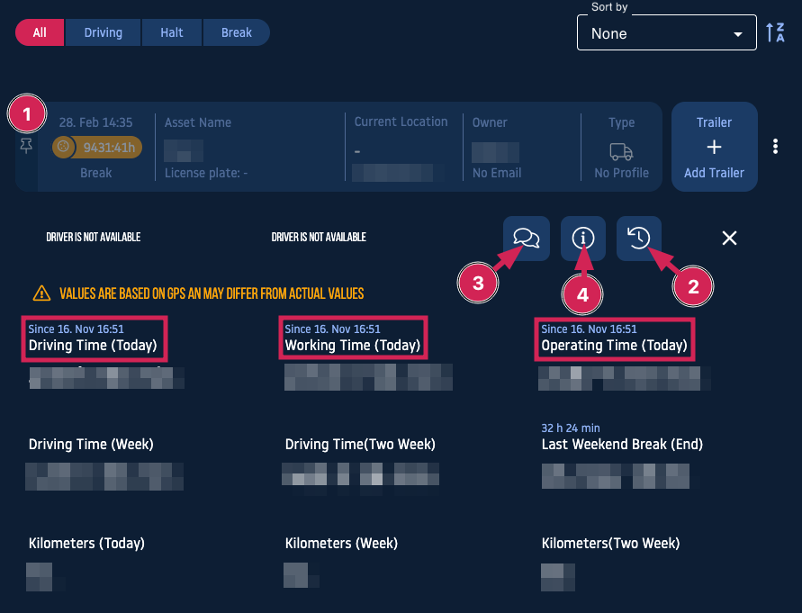Click the Driving Time (Today) label
The height and width of the screenshot is (613, 802).
[93, 346]
